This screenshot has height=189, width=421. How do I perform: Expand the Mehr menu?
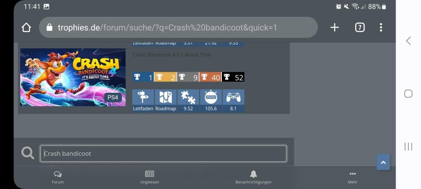(x=352, y=177)
